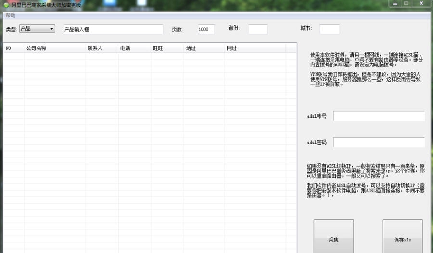Minimize the 阿里巴巴商家采集 window
Image resolution: width=433 pixels, height=253 pixels.
pos(395,3)
